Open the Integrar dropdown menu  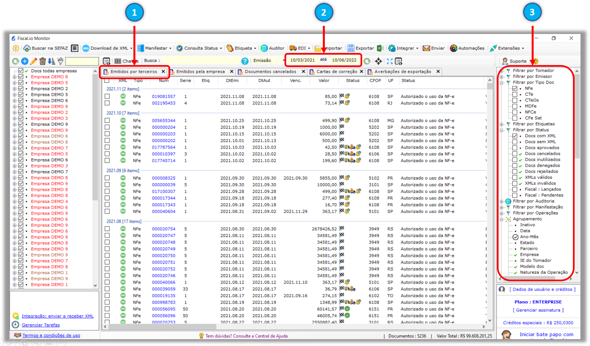[x=417, y=48]
